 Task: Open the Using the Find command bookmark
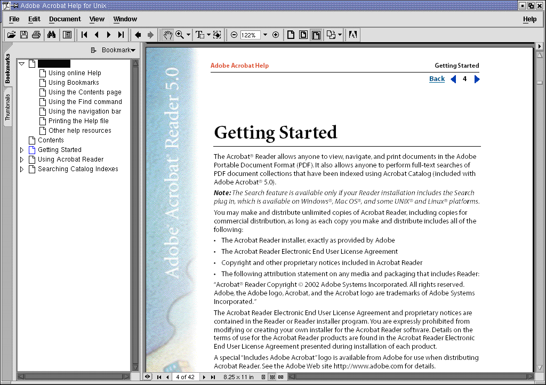pos(85,102)
